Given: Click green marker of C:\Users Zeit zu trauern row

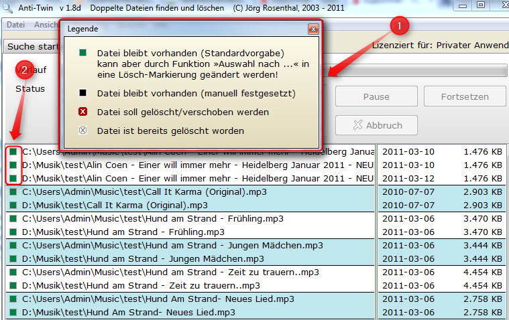Looking at the screenshot, I should pyautogui.click(x=13, y=272).
